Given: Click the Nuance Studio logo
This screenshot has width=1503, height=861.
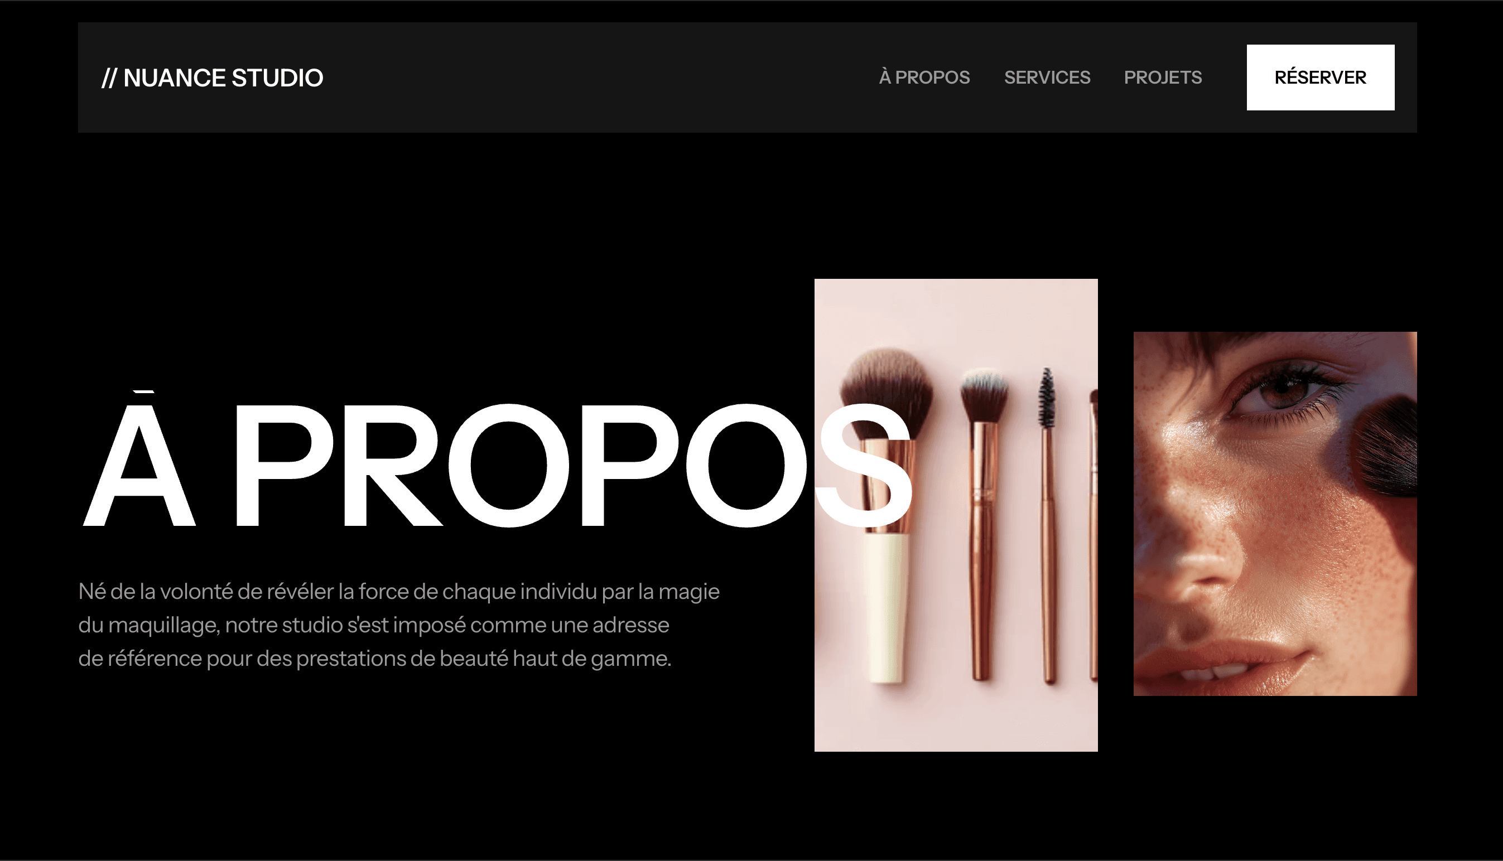Looking at the screenshot, I should click(x=213, y=78).
